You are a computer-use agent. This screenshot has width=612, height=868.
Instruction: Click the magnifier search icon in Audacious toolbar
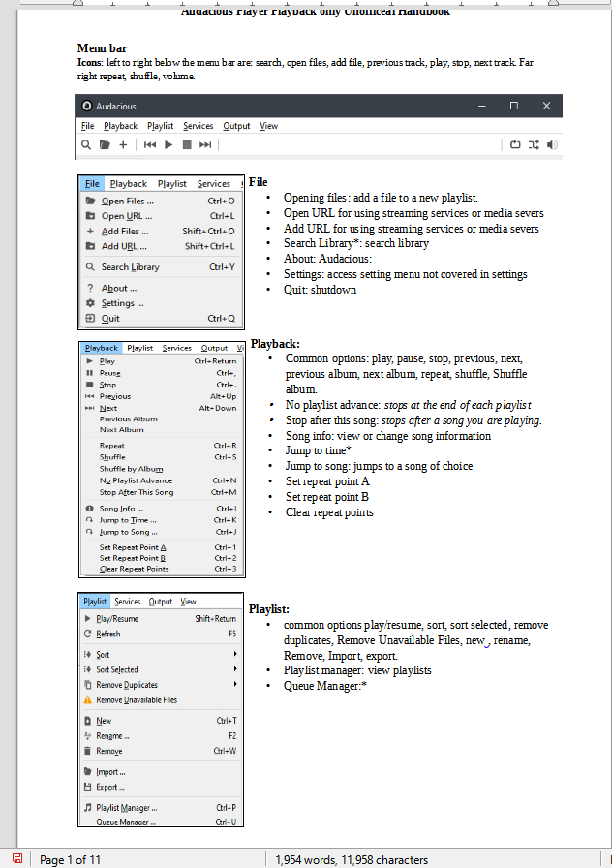click(x=86, y=144)
